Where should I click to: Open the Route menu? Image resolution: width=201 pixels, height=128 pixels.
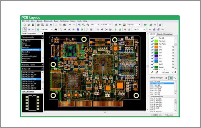56,21
